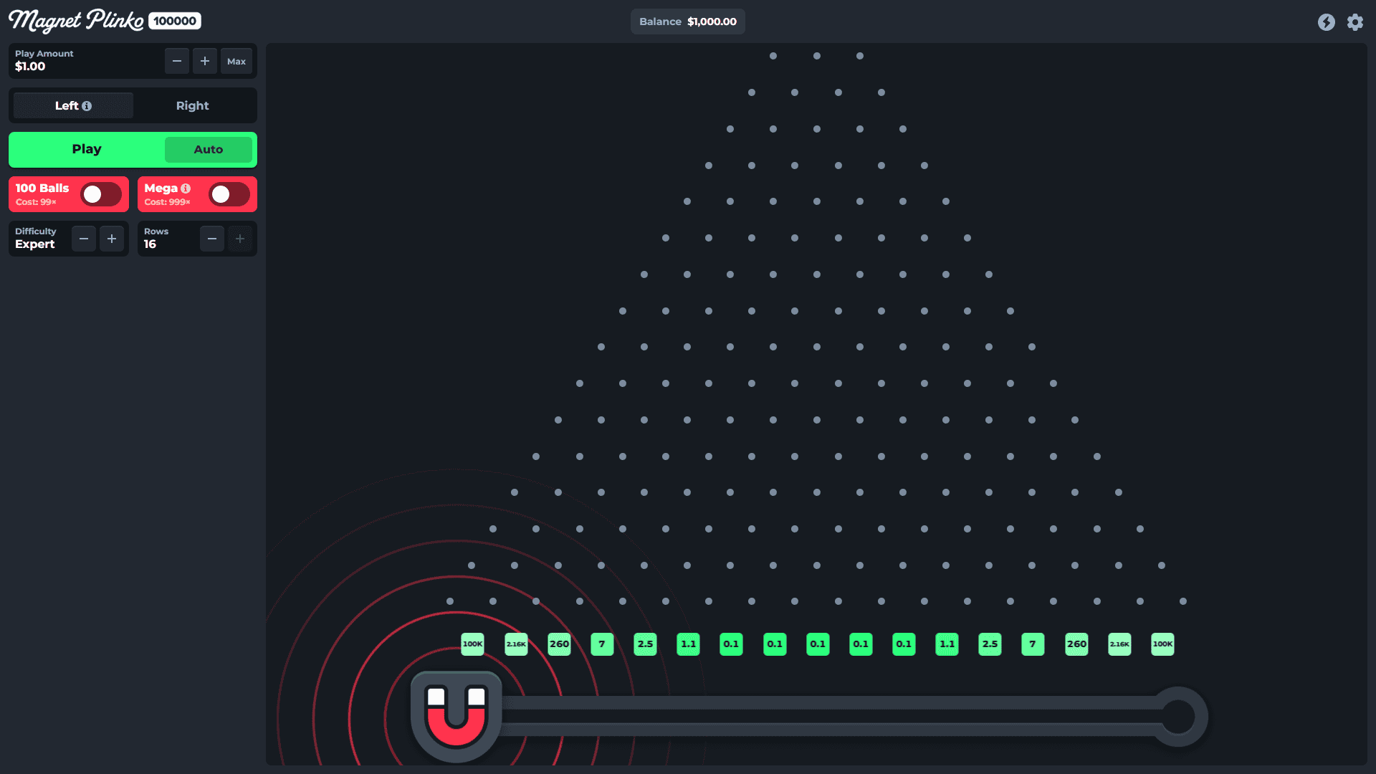Raise the Difficulty with plus
Screen dimensions: 1376x774
coord(112,239)
